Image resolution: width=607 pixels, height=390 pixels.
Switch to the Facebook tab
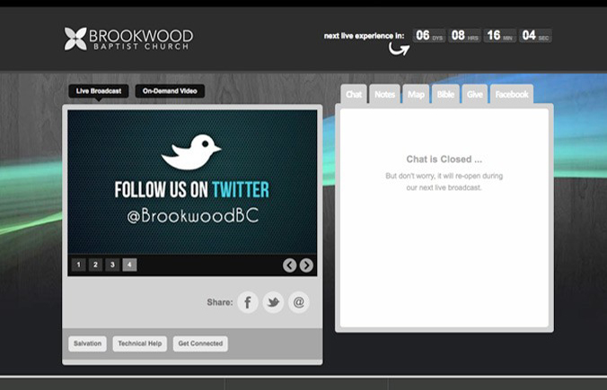(x=512, y=94)
